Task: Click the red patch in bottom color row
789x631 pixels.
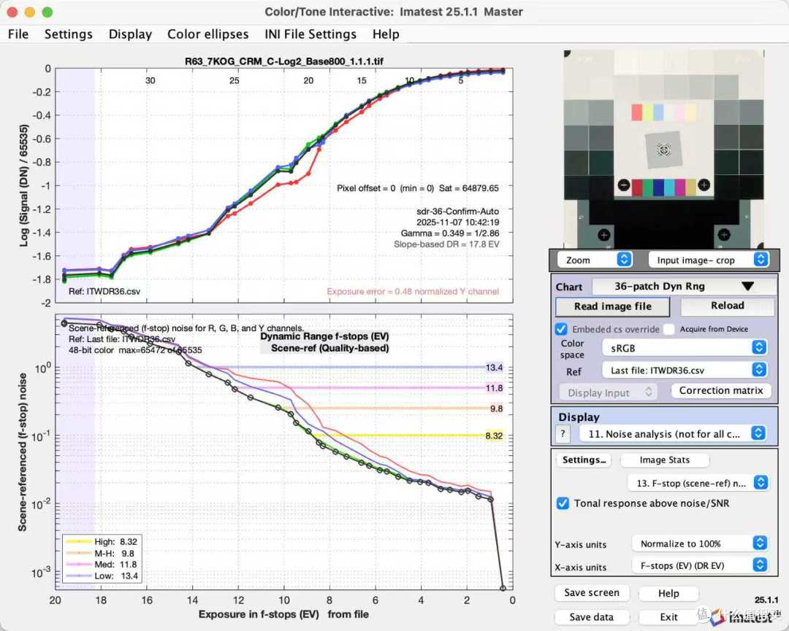Action: tap(637, 188)
